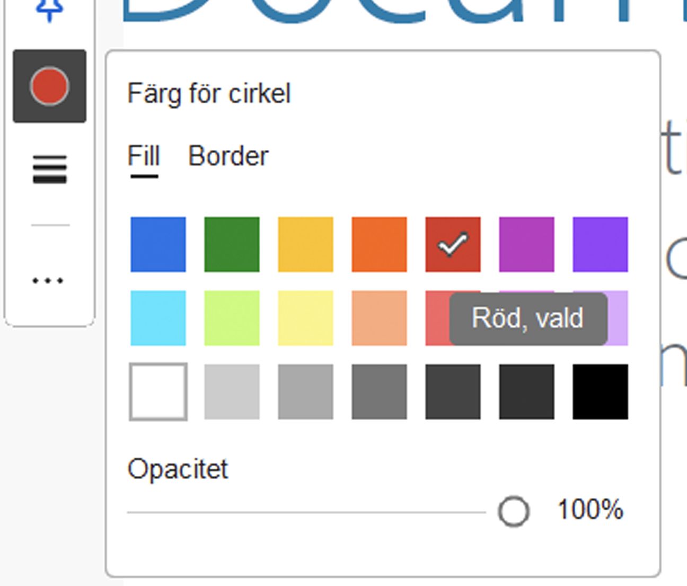Choose the light green swatch
Image resolution: width=687 pixels, height=586 pixels.
pyautogui.click(x=232, y=318)
